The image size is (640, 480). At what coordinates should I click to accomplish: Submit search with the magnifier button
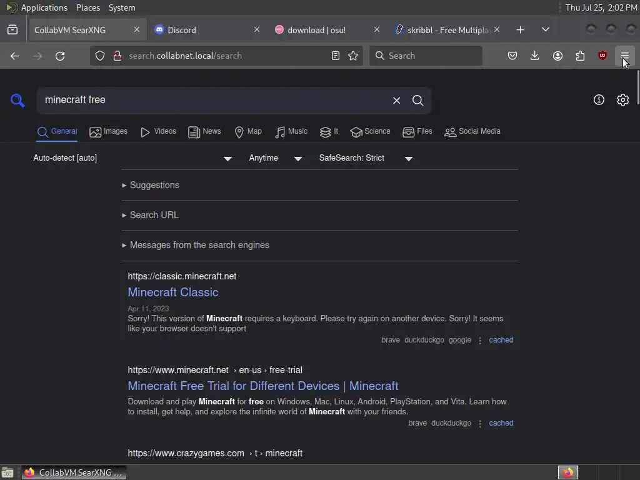pos(417,101)
